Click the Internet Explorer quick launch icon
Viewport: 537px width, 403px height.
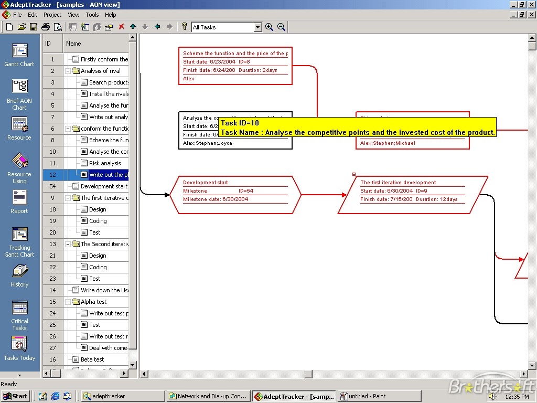pos(55,396)
